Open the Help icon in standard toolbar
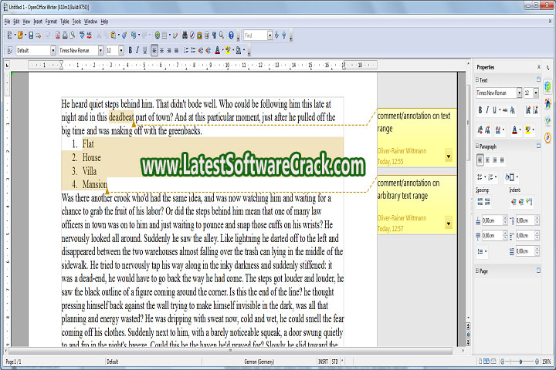Viewport: 556px width, 370px height. [231, 35]
